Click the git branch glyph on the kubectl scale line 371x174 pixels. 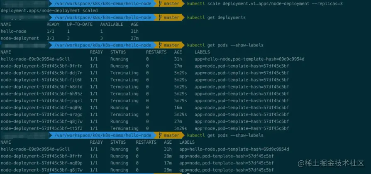(x=160, y=4)
